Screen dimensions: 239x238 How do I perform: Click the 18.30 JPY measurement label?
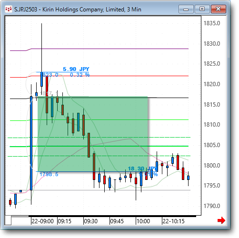[x=142, y=169]
